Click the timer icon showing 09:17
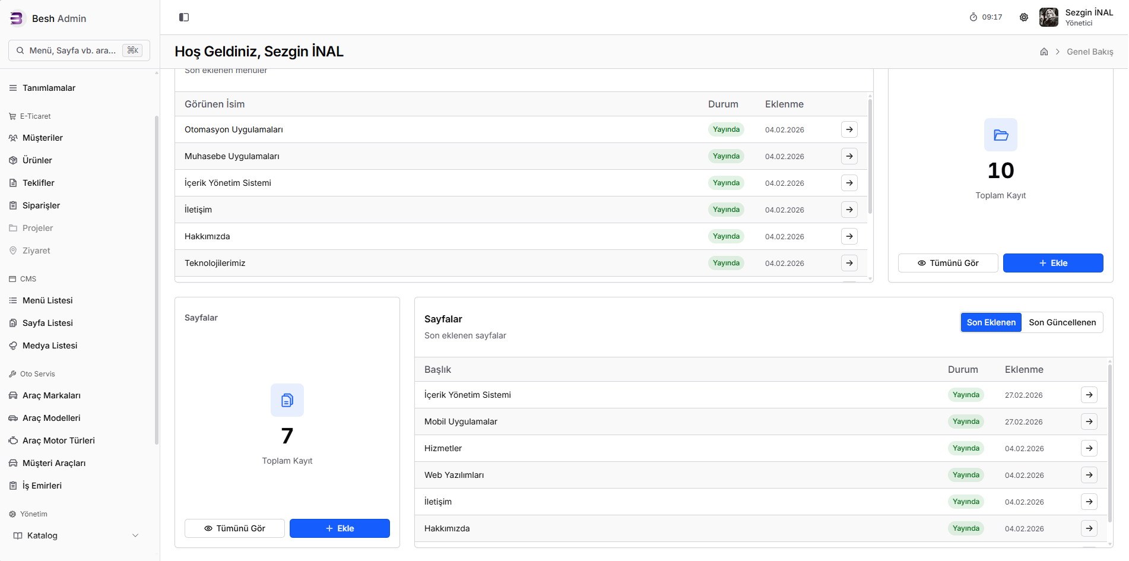Screen dimensions: 1129x561 [973, 17]
